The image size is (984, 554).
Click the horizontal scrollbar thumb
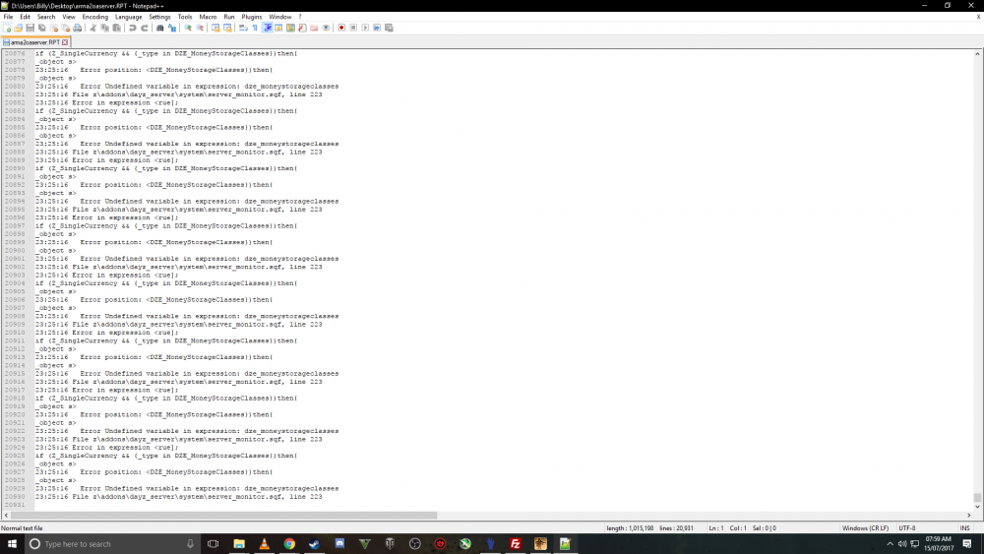223,515
